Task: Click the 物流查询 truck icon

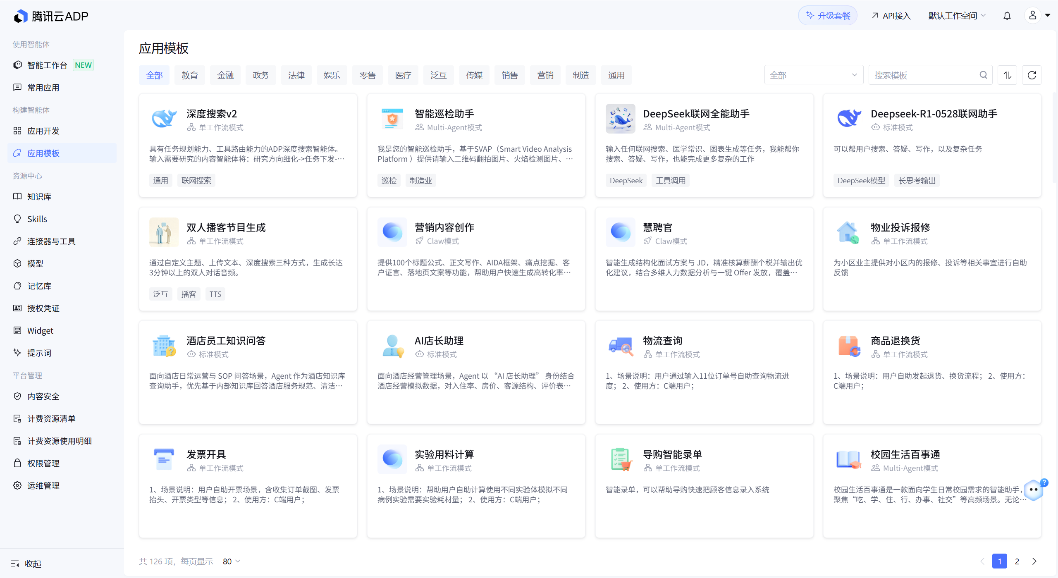Action: point(620,346)
